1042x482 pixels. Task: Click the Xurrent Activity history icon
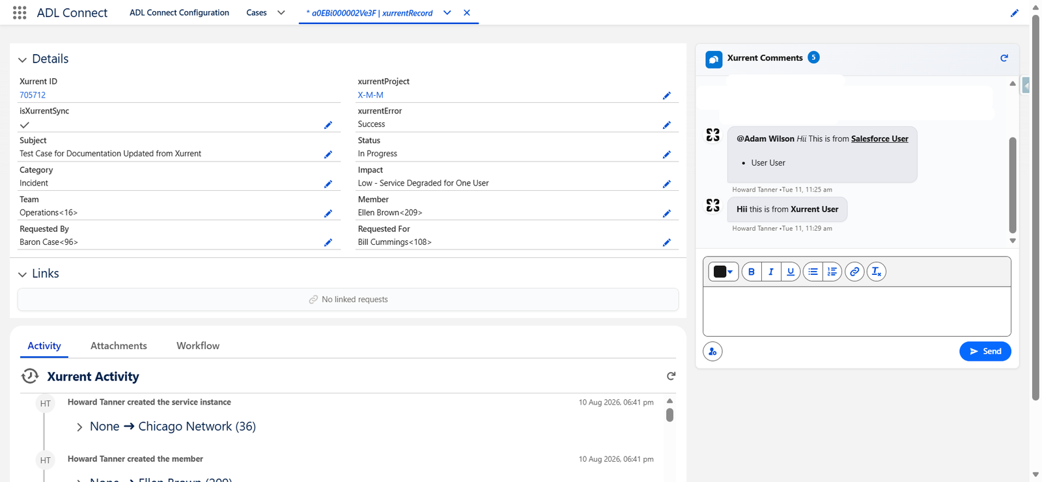30,376
